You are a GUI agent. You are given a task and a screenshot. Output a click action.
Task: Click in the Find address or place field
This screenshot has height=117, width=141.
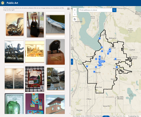pos(95,10)
